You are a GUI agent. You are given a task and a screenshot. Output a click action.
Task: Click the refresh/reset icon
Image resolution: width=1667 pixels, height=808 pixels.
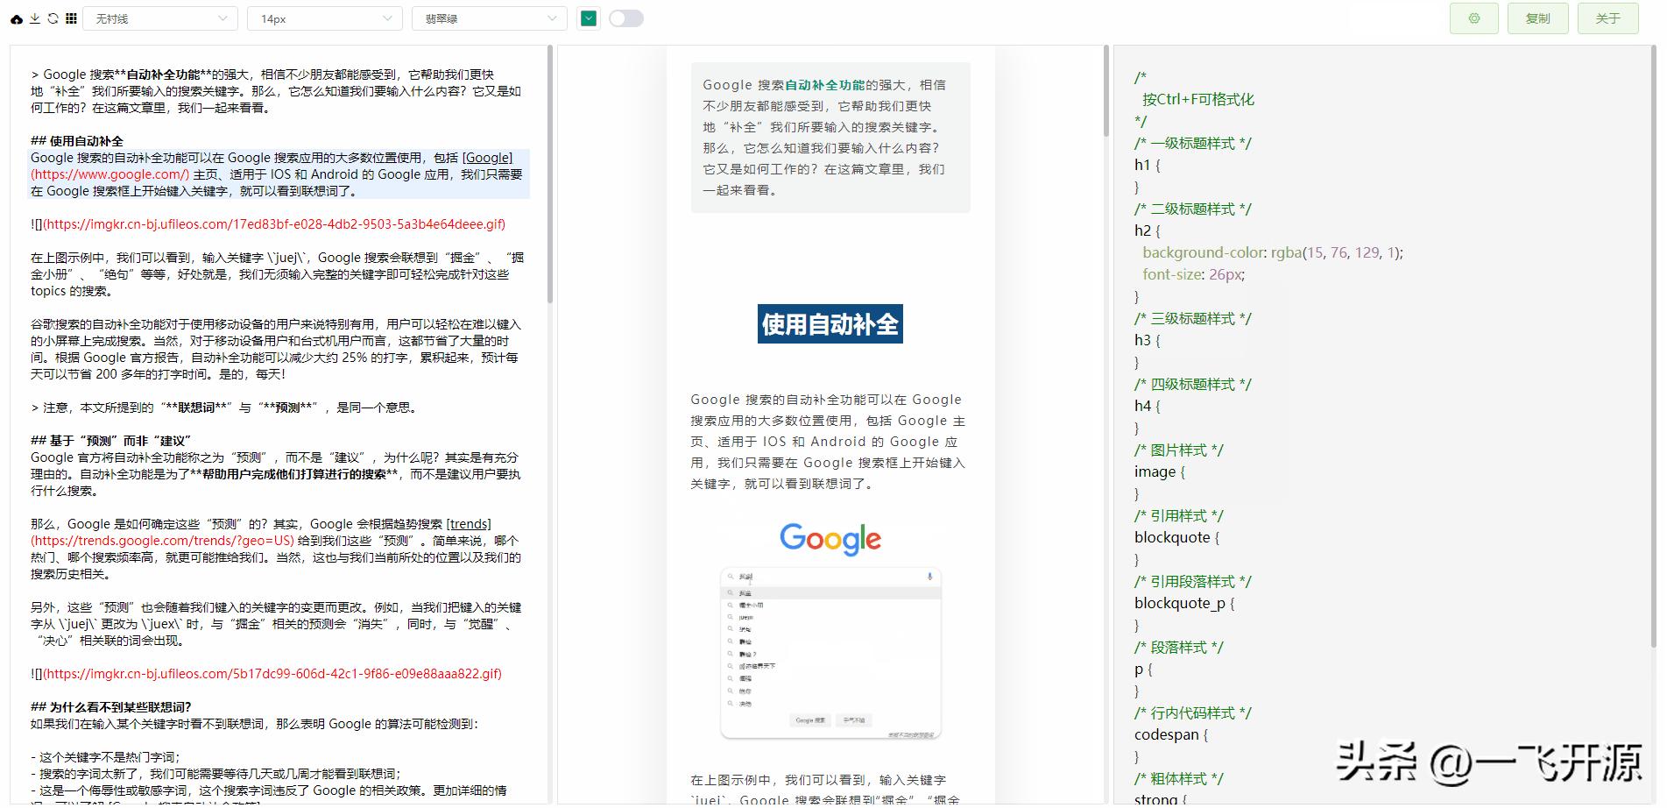tap(53, 18)
